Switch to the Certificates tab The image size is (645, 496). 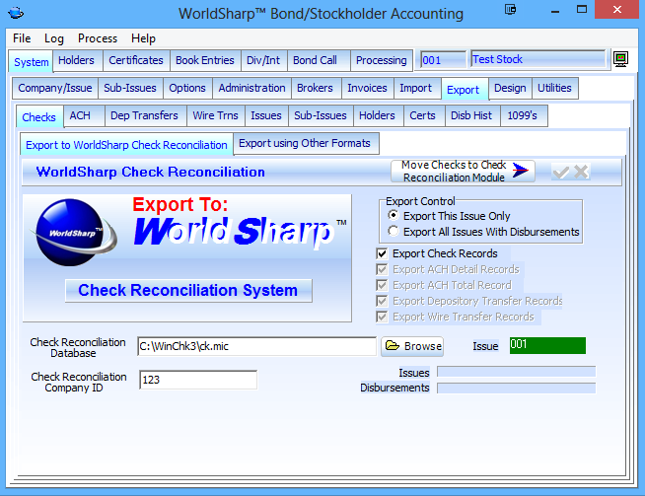point(136,60)
